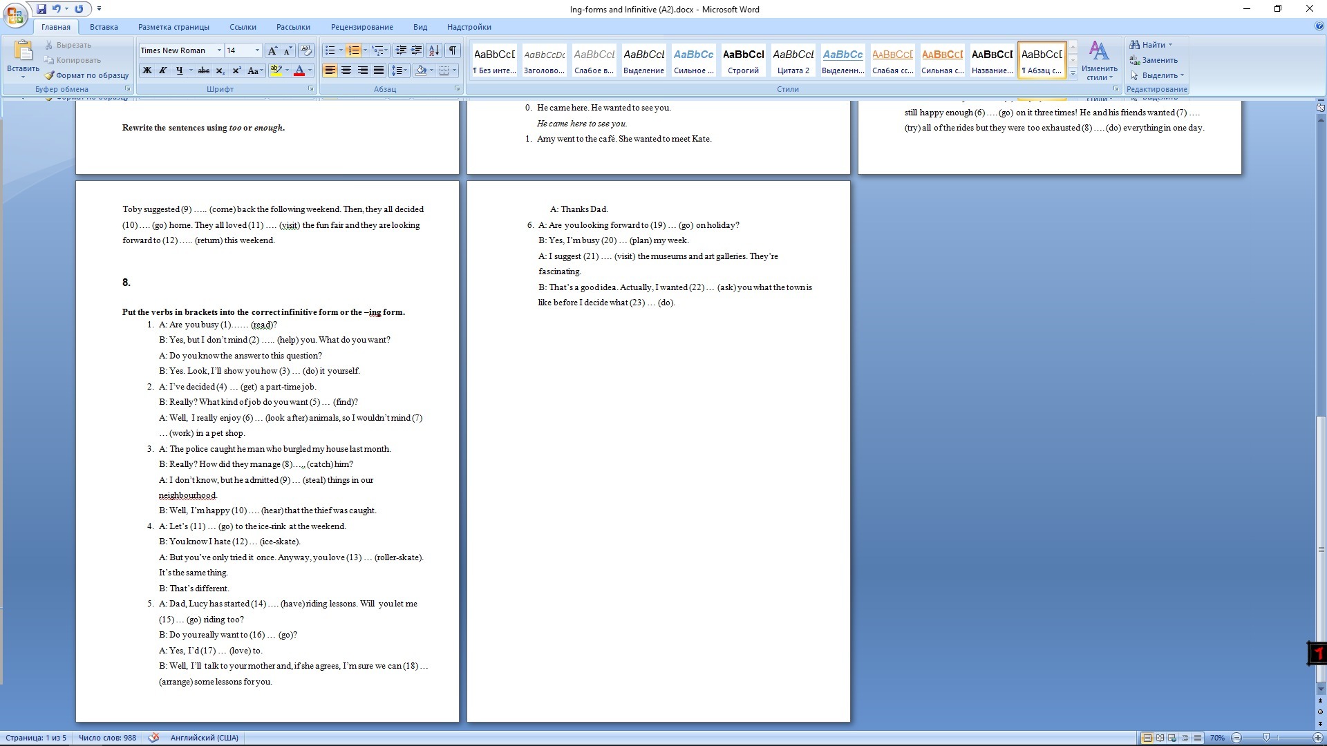The height and width of the screenshot is (746, 1327).
Task: Toggle bold (Ж) formatting
Action: pyautogui.click(x=147, y=70)
